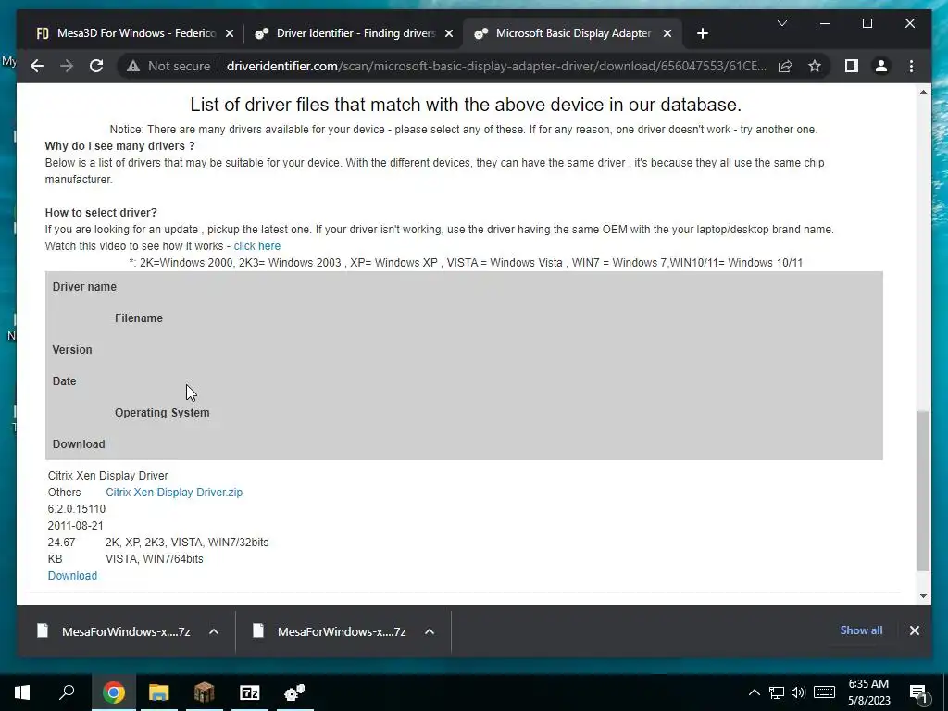The height and width of the screenshot is (711, 948).
Task: Bookmark this page with the star
Action: [815, 66]
